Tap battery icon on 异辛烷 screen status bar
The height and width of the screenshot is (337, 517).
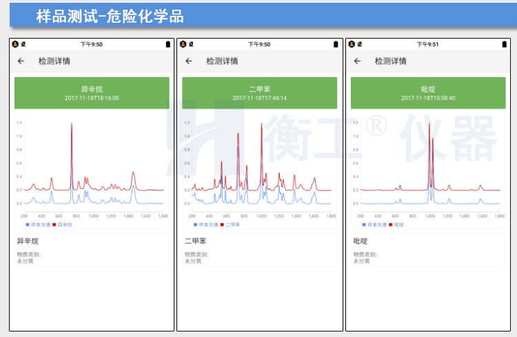click(168, 44)
